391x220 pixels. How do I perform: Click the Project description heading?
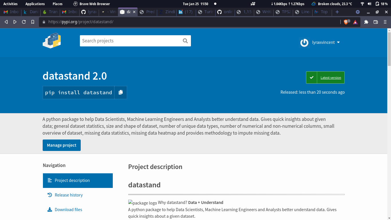click(x=155, y=167)
